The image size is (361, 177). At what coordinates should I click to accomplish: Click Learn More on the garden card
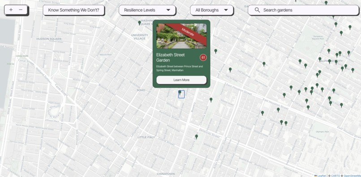tap(181, 80)
